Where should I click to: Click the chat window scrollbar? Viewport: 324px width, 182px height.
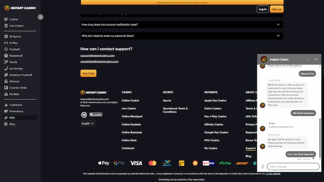(x=320, y=138)
